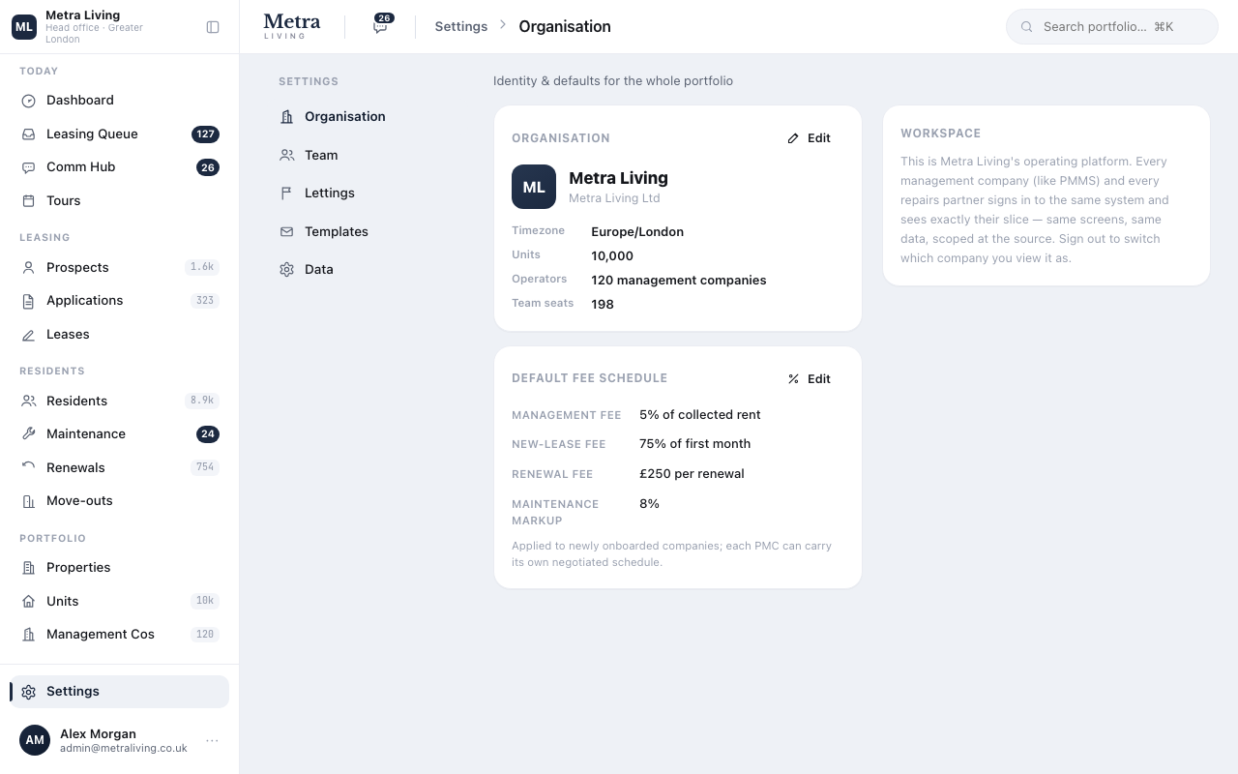Click the Metra Living header logo
This screenshot has height=774, width=1238.
coord(292,26)
